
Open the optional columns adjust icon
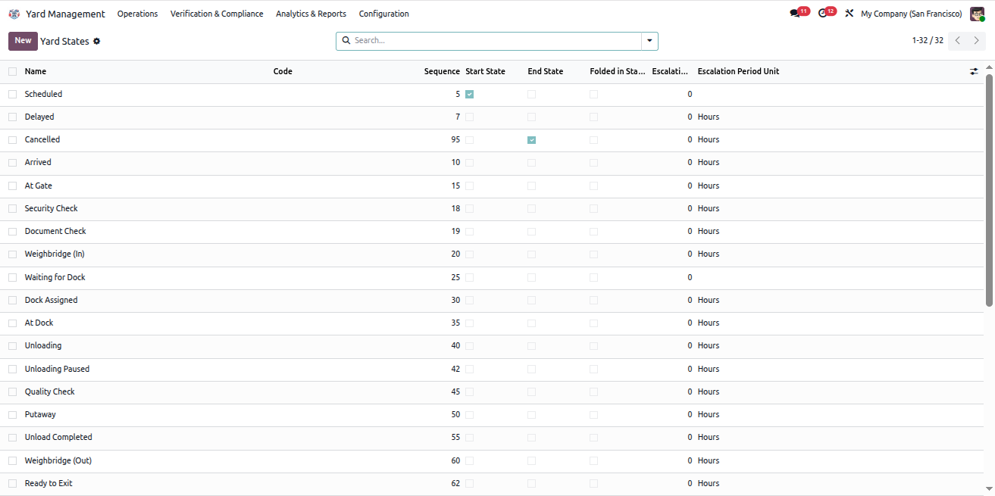click(x=974, y=71)
